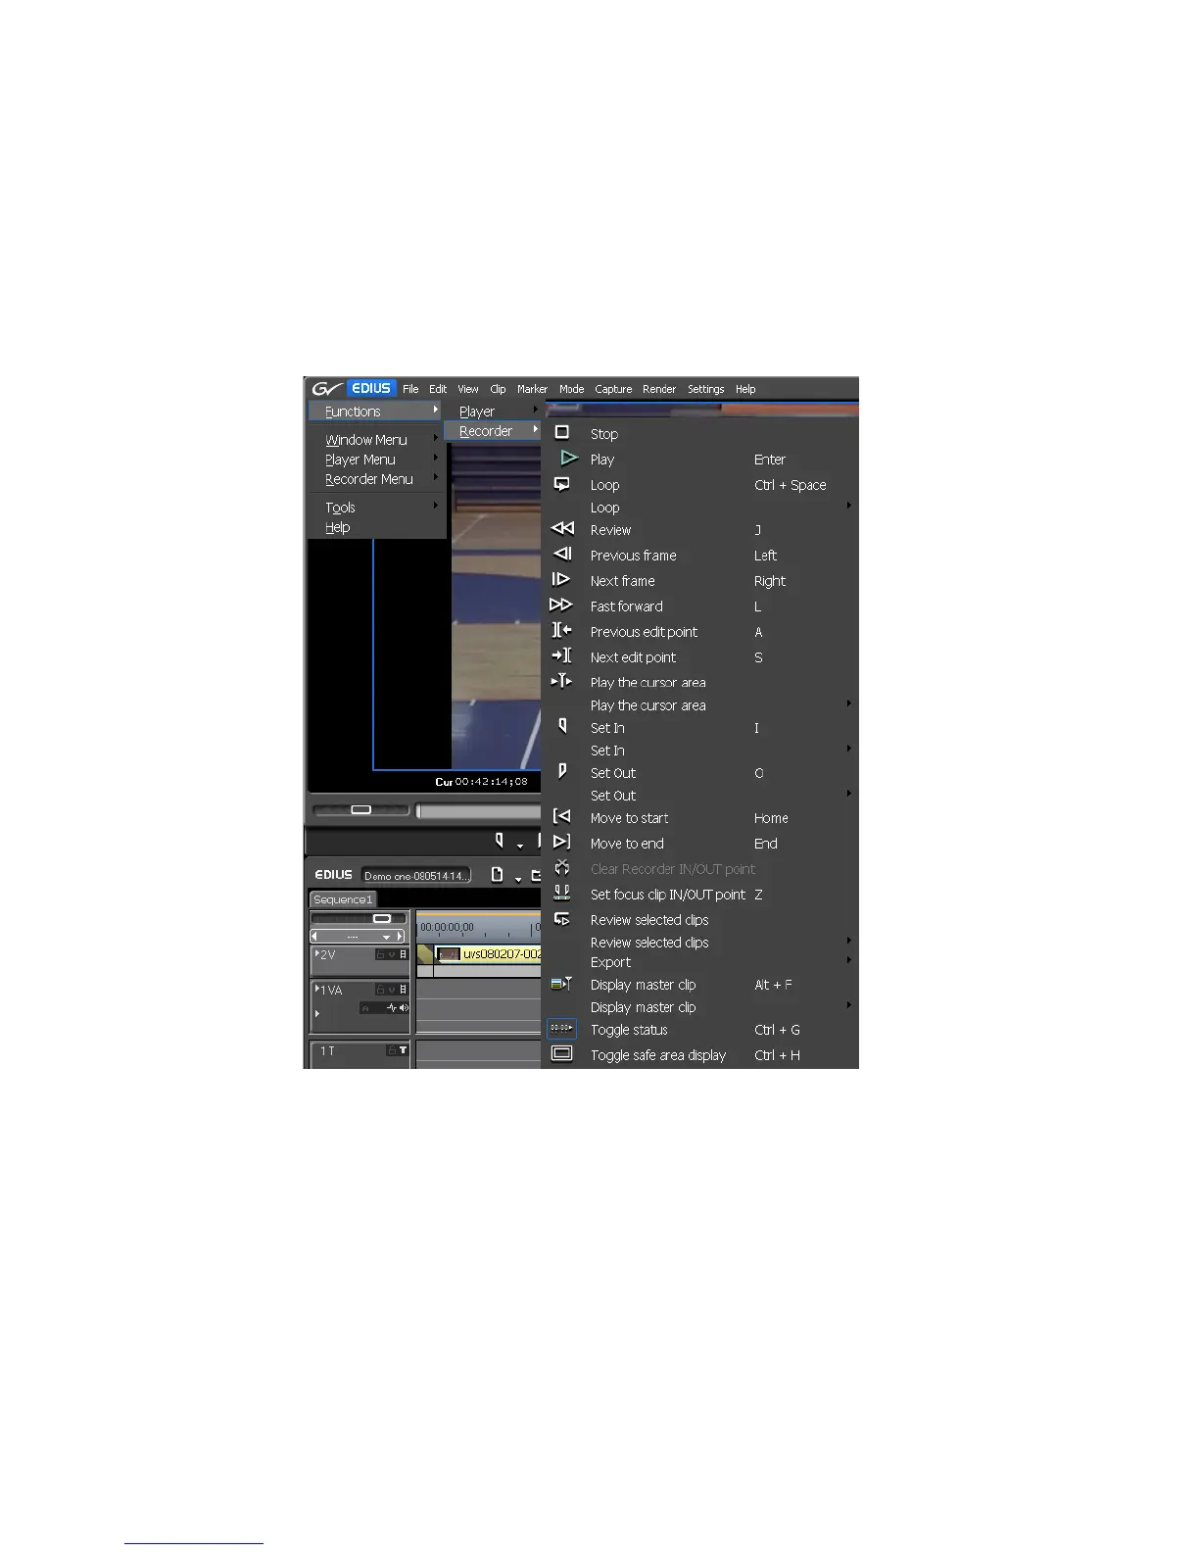Open the Render menu

(659, 389)
